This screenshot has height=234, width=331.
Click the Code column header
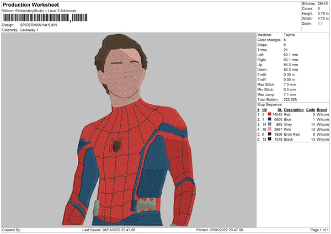311,109
